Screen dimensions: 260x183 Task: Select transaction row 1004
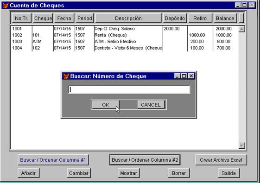tap(125, 48)
